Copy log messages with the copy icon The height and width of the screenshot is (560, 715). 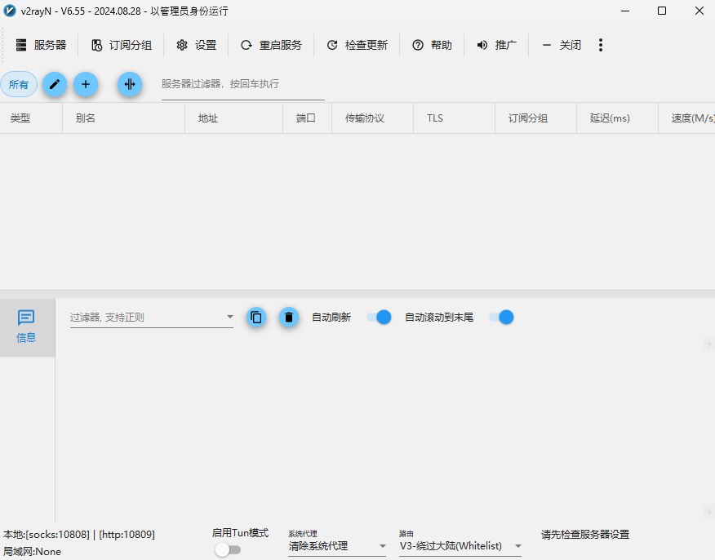pos(256,317)
